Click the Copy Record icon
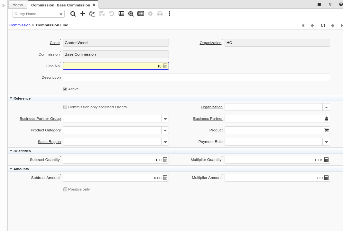Image resolution: width=343 pixels, height=231 pixels. 92,14
